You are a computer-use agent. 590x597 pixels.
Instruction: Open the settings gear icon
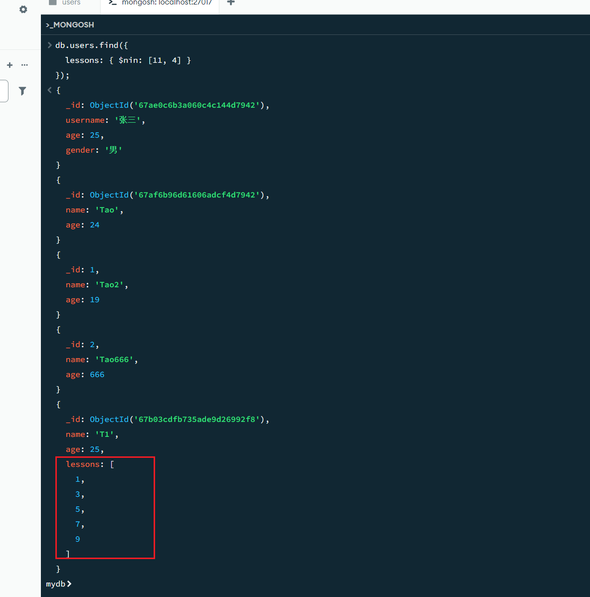(x=23, y=9)
